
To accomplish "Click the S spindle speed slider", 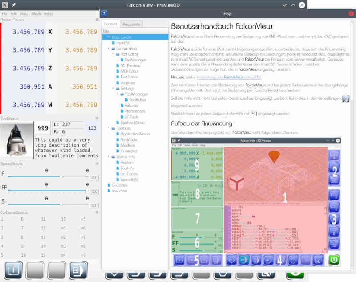I will pos(48,204).
